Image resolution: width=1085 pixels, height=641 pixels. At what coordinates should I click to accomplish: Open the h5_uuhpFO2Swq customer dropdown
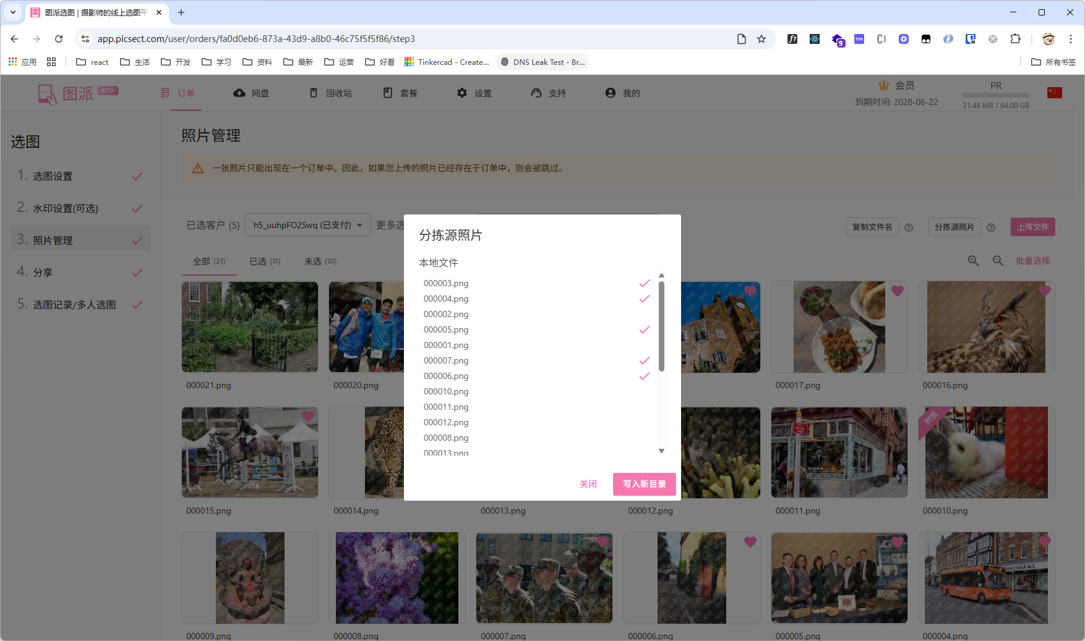[x=307, y=225]
